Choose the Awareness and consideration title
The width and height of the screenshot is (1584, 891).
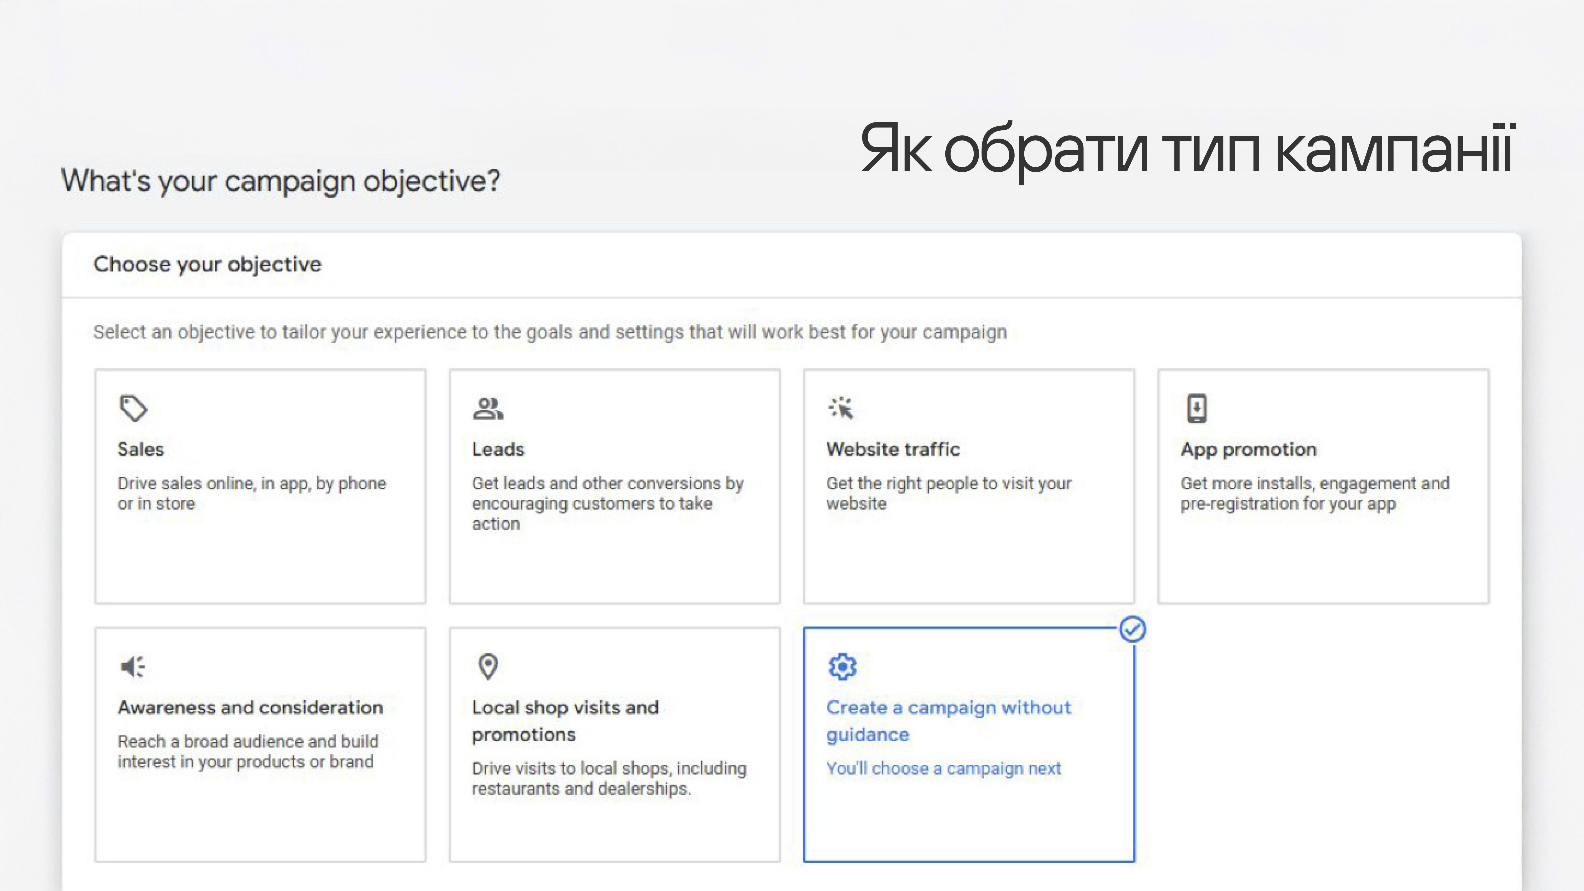250,708
